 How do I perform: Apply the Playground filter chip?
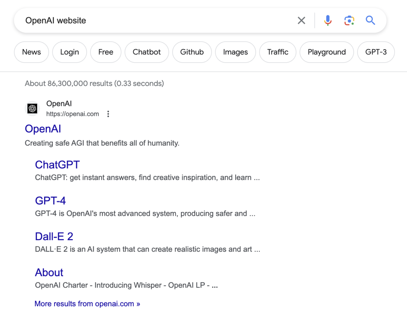327,52
